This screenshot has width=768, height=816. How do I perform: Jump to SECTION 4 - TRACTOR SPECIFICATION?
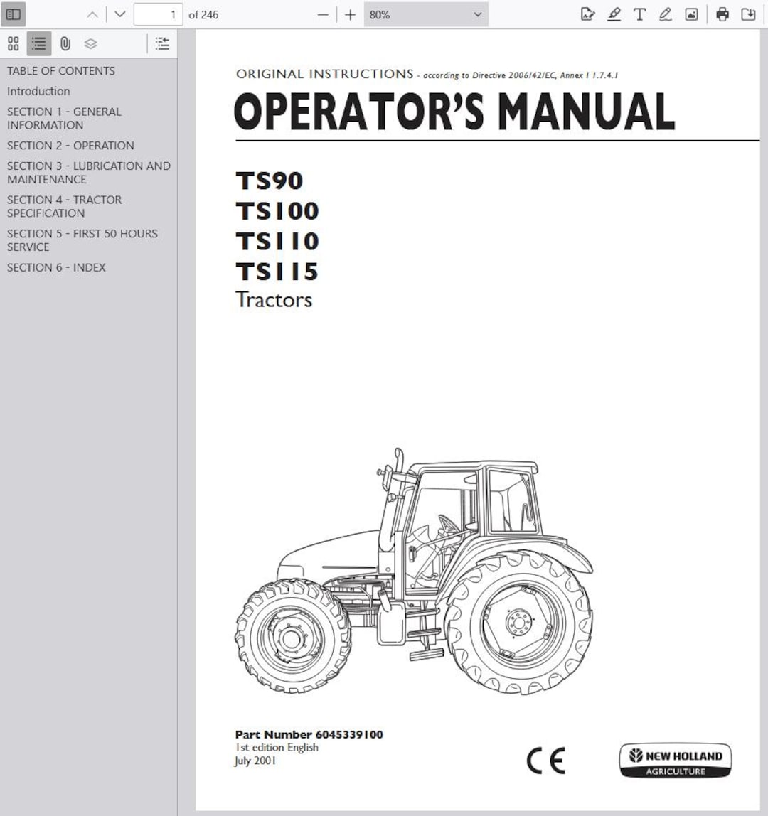coord(64,206)
